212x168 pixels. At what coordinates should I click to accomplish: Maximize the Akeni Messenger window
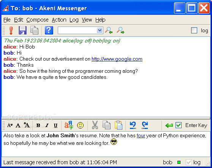click(x=192, y=8)
